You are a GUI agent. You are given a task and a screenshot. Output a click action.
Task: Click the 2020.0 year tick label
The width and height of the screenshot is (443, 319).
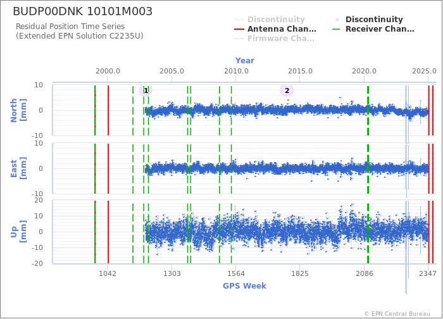364,71
